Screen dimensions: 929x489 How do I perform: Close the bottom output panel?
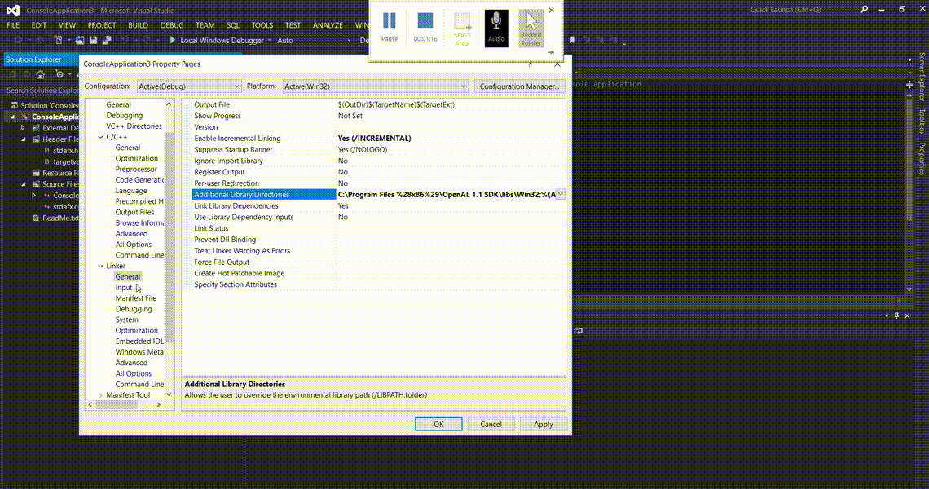click(x=907, y=316)
